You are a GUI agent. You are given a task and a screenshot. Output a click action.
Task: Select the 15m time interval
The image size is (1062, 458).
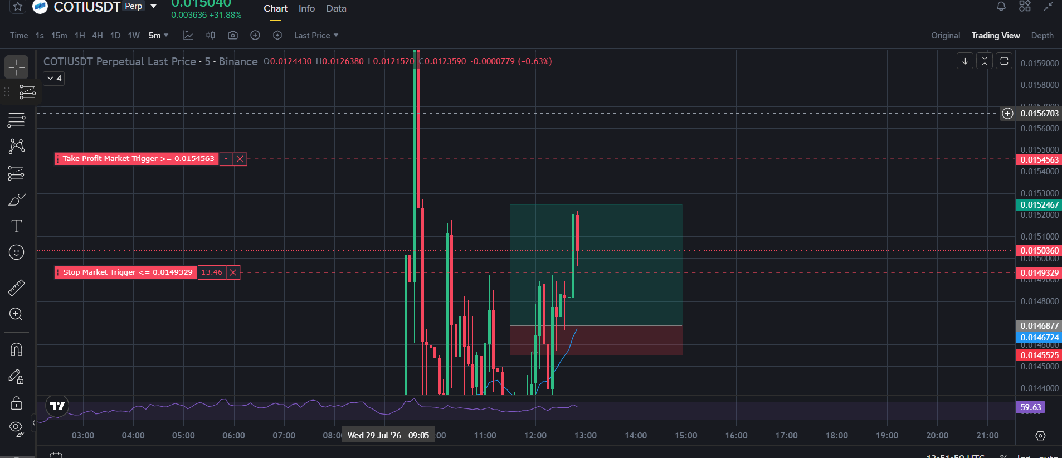[x=59, y=35]
